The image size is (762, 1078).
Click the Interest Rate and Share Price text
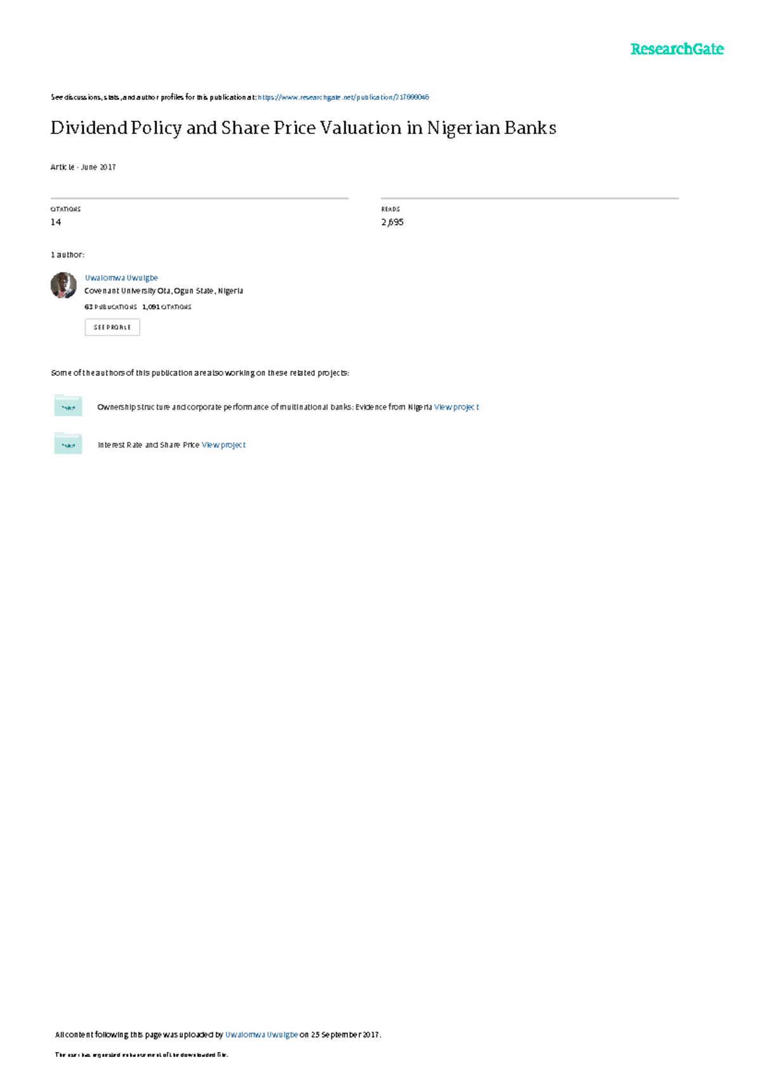pyautogui.click(x=149, y=445)
